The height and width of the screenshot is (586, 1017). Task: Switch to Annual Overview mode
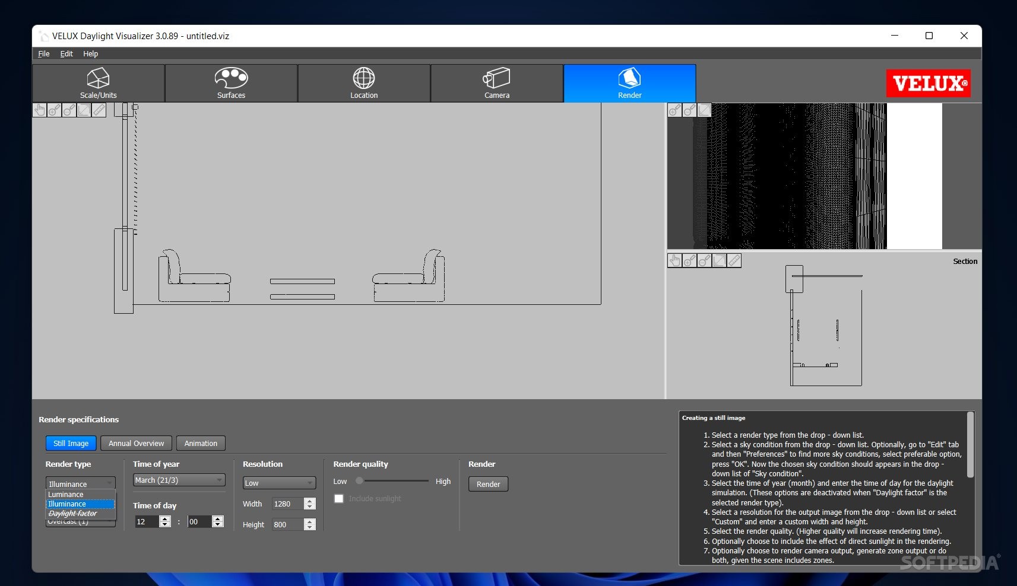(x=137, y=443)
